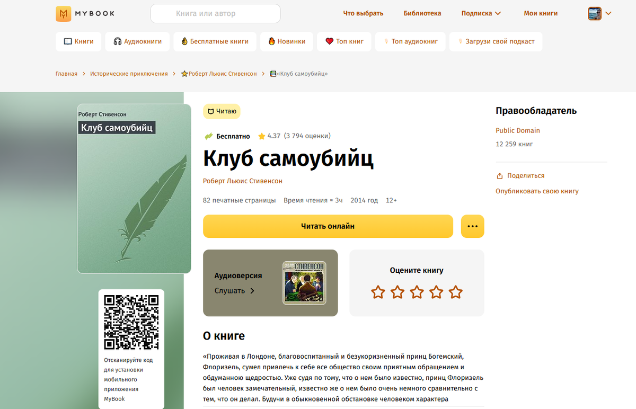Screen dimensions: 636x409
Task: Click the user avatar picture
Action: tap(595, 13)
